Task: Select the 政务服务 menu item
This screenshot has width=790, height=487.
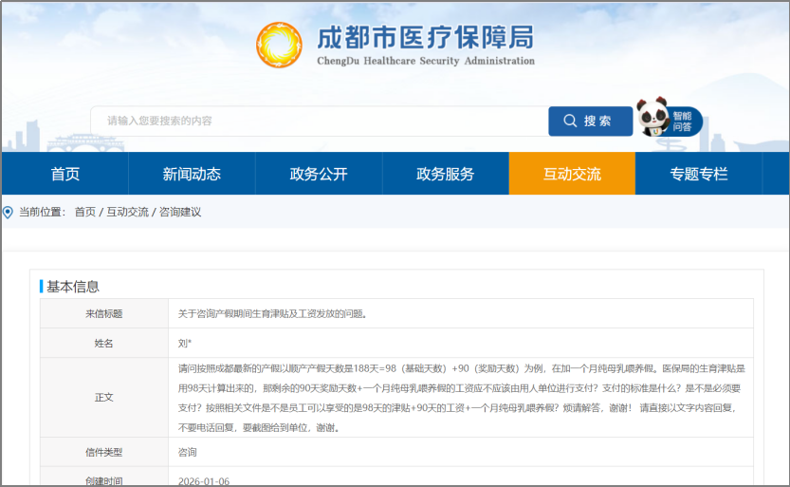Action: (x=445, y=174)
